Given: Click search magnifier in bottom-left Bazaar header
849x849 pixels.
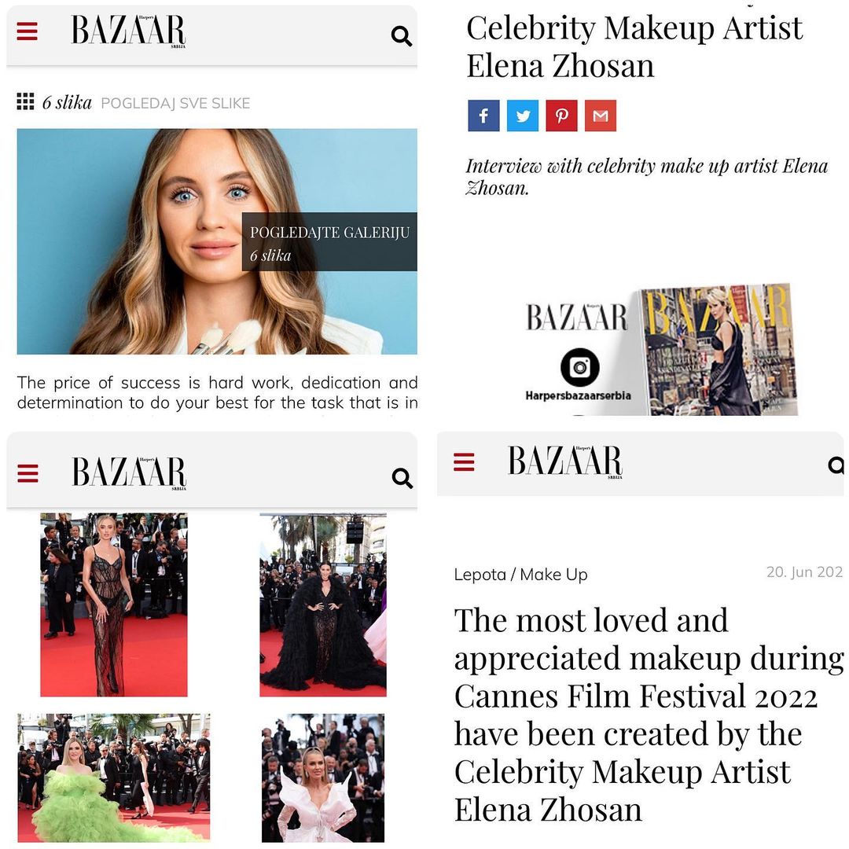Looking at the screenshot, I should click(x=402, y=478).
